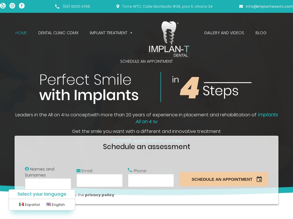This screenshot has height=219, width=293.
Task: Click the Implan-T tooth logo
Action: (169, 38)
